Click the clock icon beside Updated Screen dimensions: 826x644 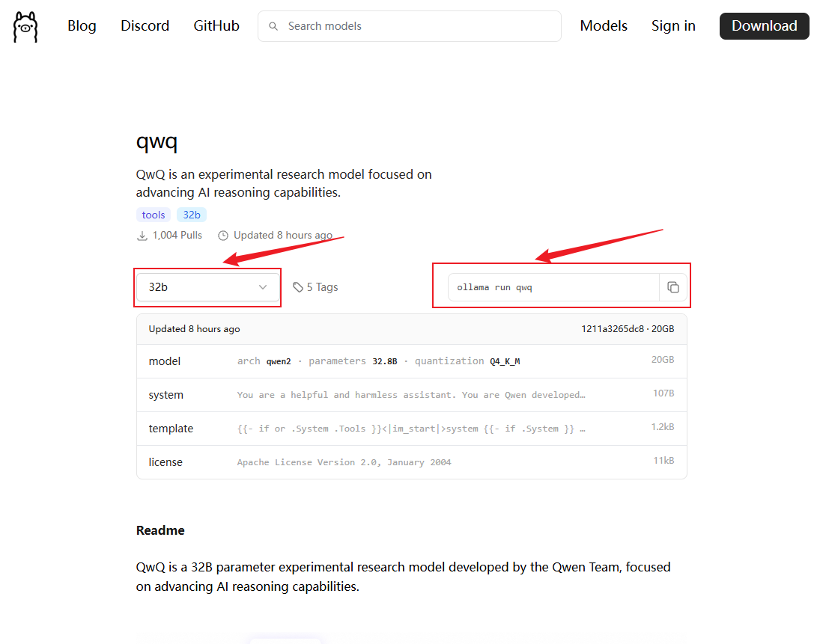[x=223, y=236]
